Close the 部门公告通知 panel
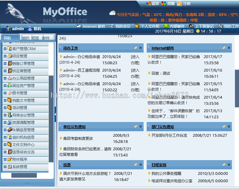The image size is (239, 189). [x=229, y=127]
